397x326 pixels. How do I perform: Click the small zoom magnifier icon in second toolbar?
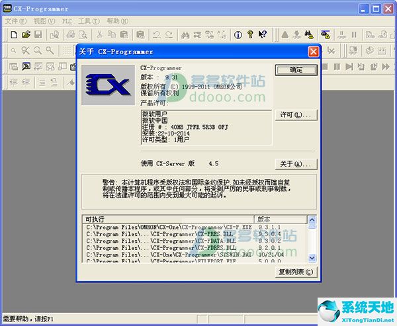13,51
